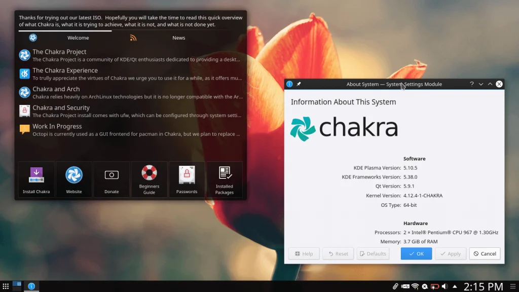Screen dimensions: 519x292
Task: Click OK in About System dialog
Action: coord(416,253)
